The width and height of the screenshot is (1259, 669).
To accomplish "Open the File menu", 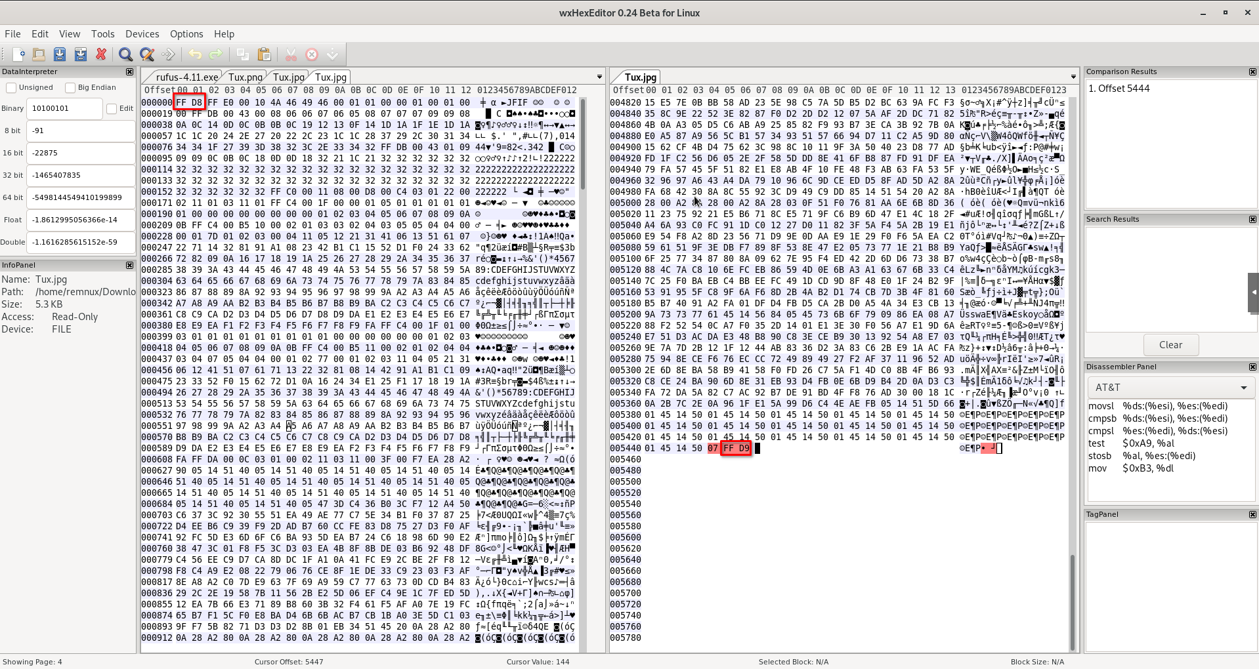I will coord(12,34).
